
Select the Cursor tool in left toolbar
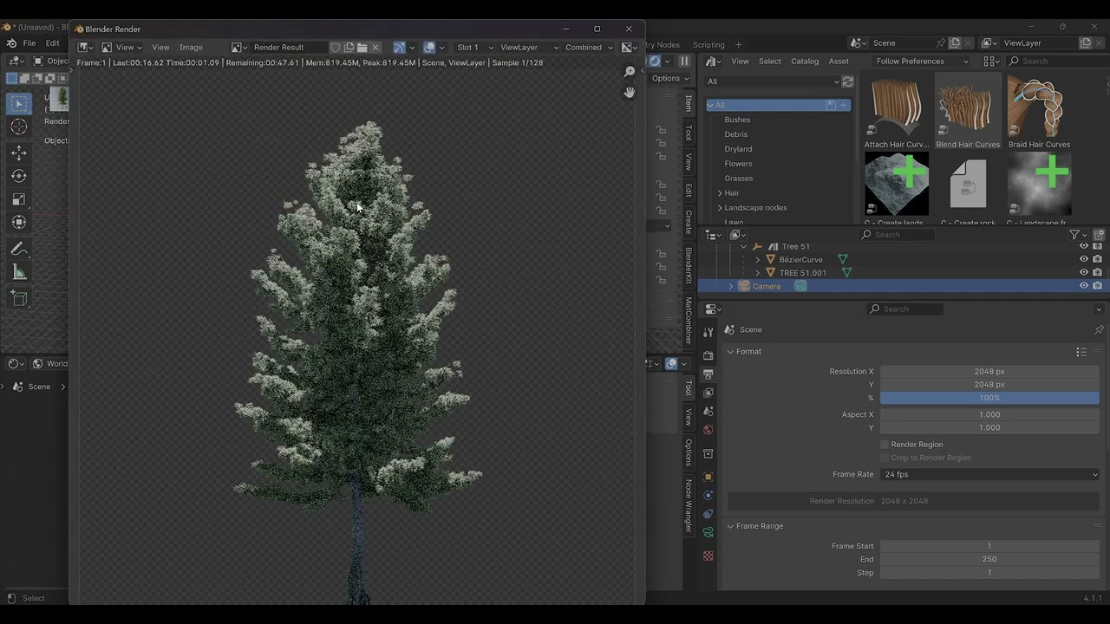(19, 127)
